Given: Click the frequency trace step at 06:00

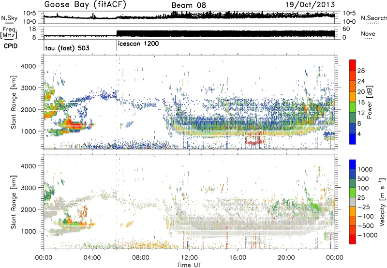Looking at the screenshot, I should 117,33.
